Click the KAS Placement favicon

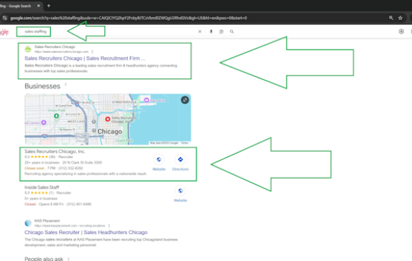28,223
